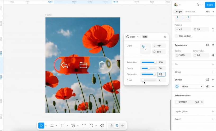Switch to Dev Mode code icon
Image resolution: width=216 pixels, height=131 pixels.
(x=122, y=126)
